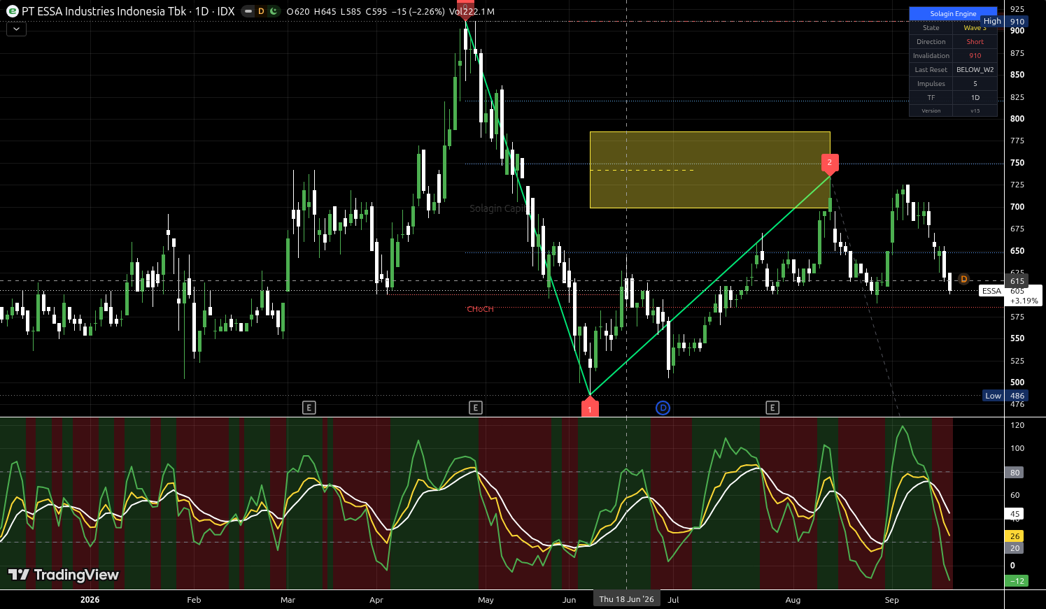Click the Aug label on time axis
Image resolution: width=1046 pixels, height=609 pixels.
click(793, 600)
